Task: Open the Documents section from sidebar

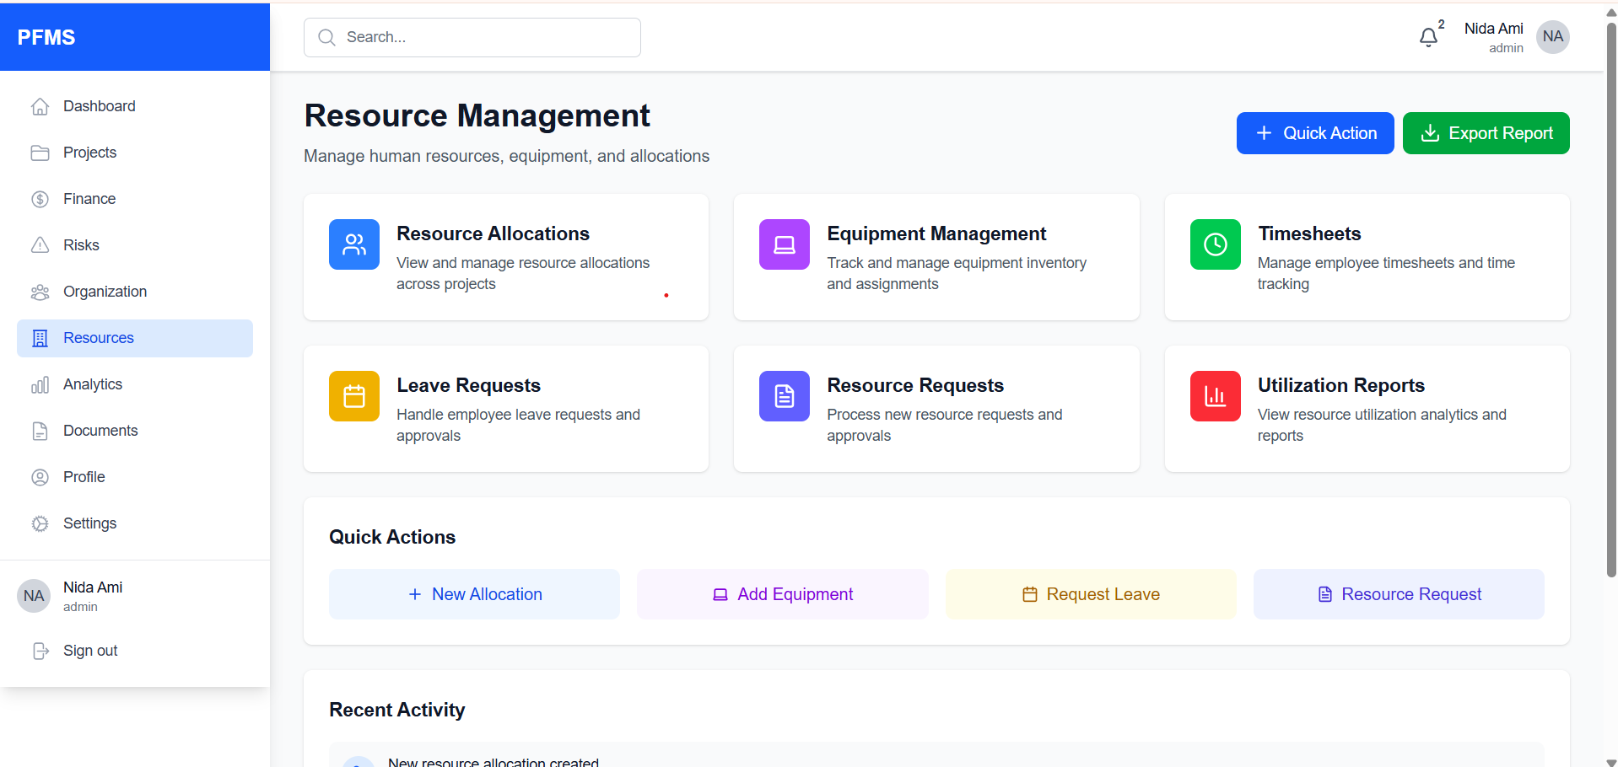Action: coord(100,430)
